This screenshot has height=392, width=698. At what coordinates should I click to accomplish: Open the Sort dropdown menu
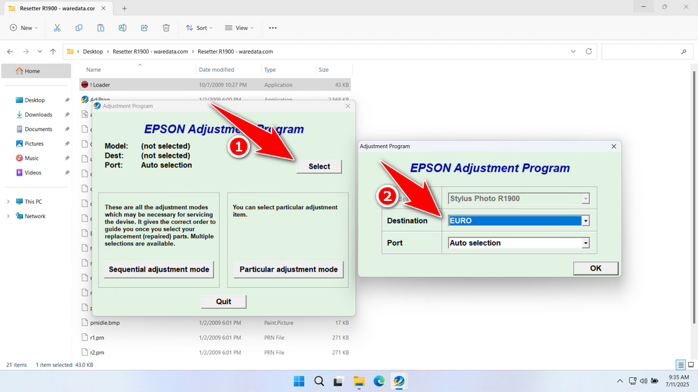tap(199, 28)
